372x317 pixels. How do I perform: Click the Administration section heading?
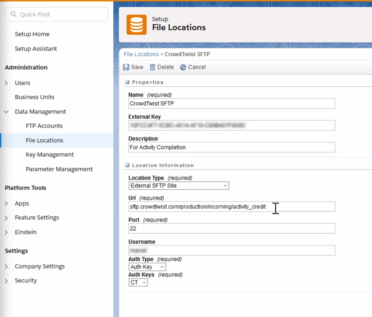(26, 68)
